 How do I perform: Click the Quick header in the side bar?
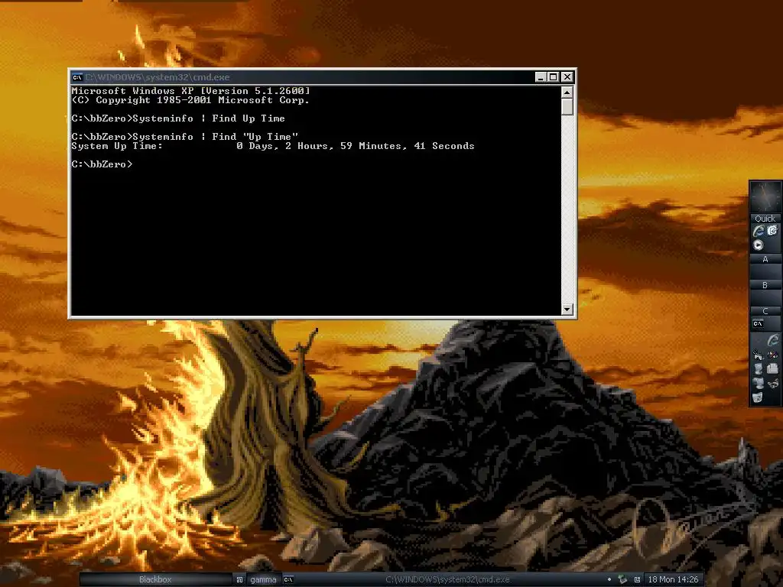pyautogui.click(x=765, y=219)
